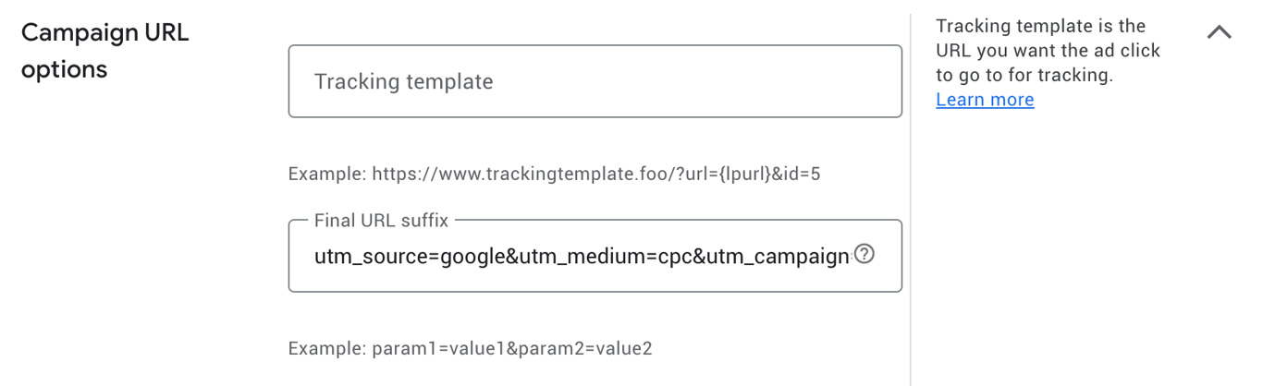This screenshot has width=1263, height=386.
Task: Open the Learn more link
Action: [x=985, y=100]
